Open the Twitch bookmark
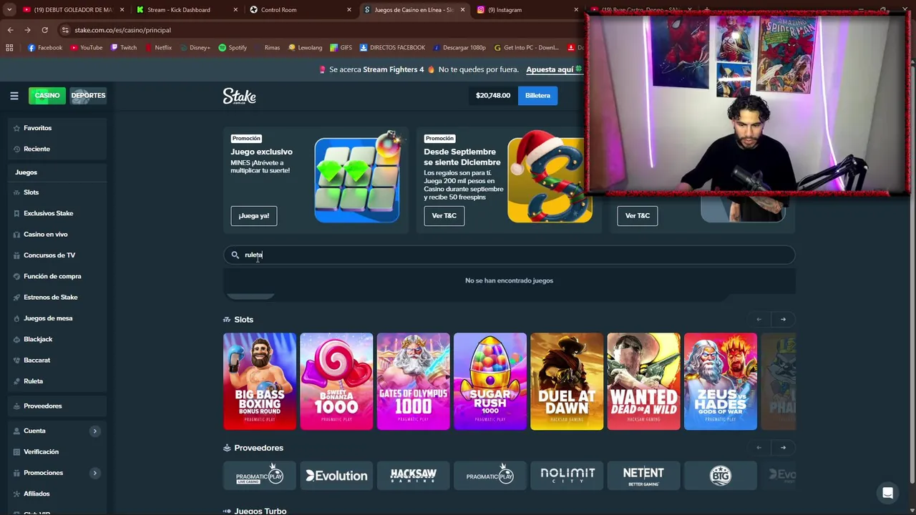Image resolution: width=916 pixels, height=515 pixels. (123, 47)
